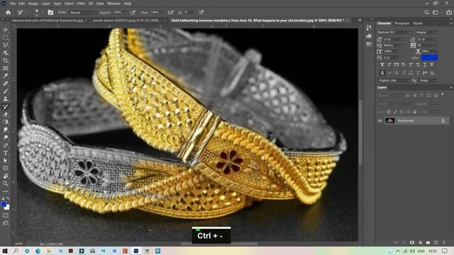454x255 pixels.
Task: Open the Windows taskbar search icon
Action: 16,251
